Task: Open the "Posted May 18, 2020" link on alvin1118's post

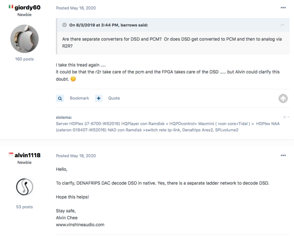Action: click(76, 156)
